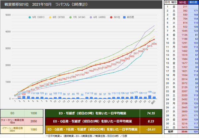Select the 501位 column header
Viewport: 199px width, 138px height.
coord(183,2)
